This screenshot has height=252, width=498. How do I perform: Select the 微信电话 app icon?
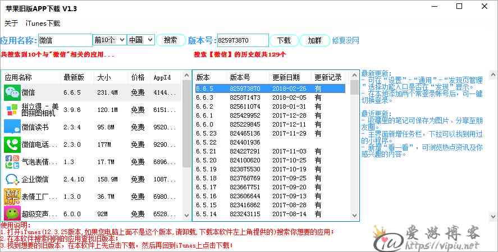[x=12, y=144]
